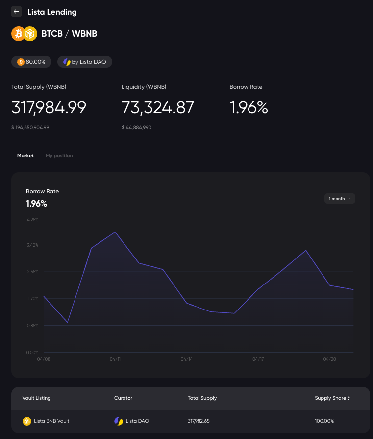Click the 04/14 x-axis date label
Image resolution: width=373 pixels, height=439 pixels.
point(187,359)
